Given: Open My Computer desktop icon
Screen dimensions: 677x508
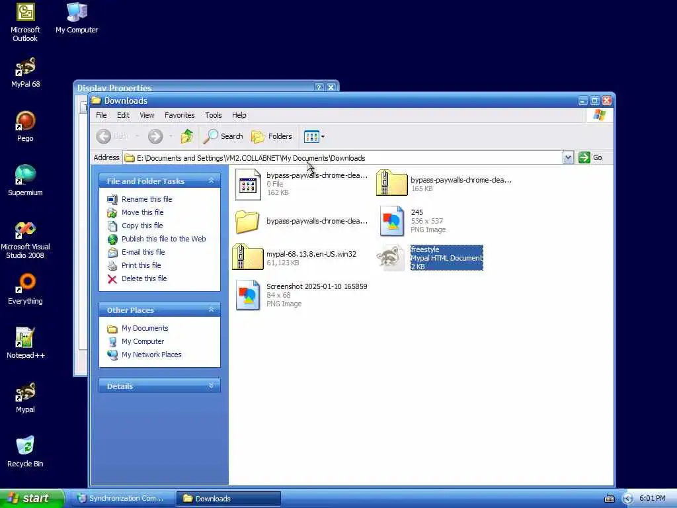Looking at the screenshot, I should pos(77,18).
